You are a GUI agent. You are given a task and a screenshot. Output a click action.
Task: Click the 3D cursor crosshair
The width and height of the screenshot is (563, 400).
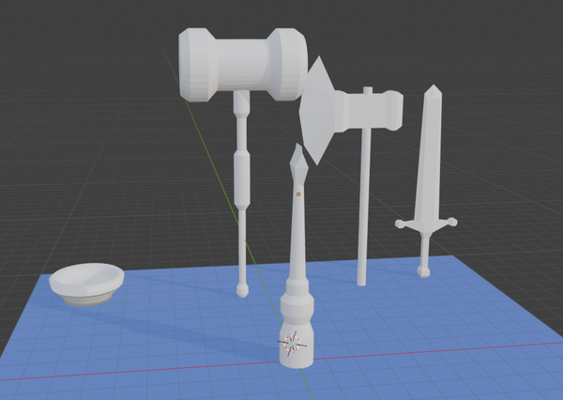point(292,345)
